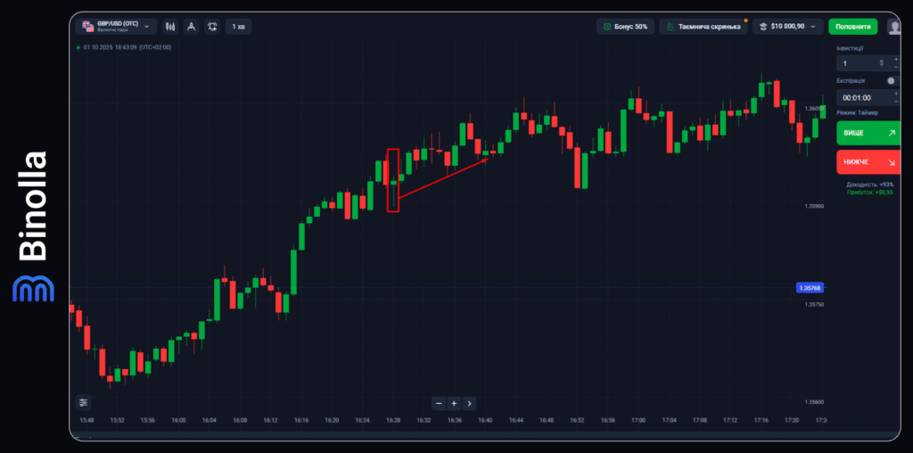The width and height of the screenshot is (913, 453).
Task: Open the $10 000,90 account balance dropdown
Action: [787, 27]
